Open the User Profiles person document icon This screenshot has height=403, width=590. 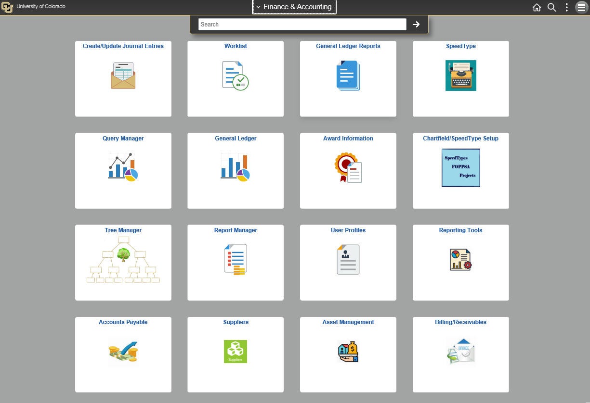coord(348,259)
